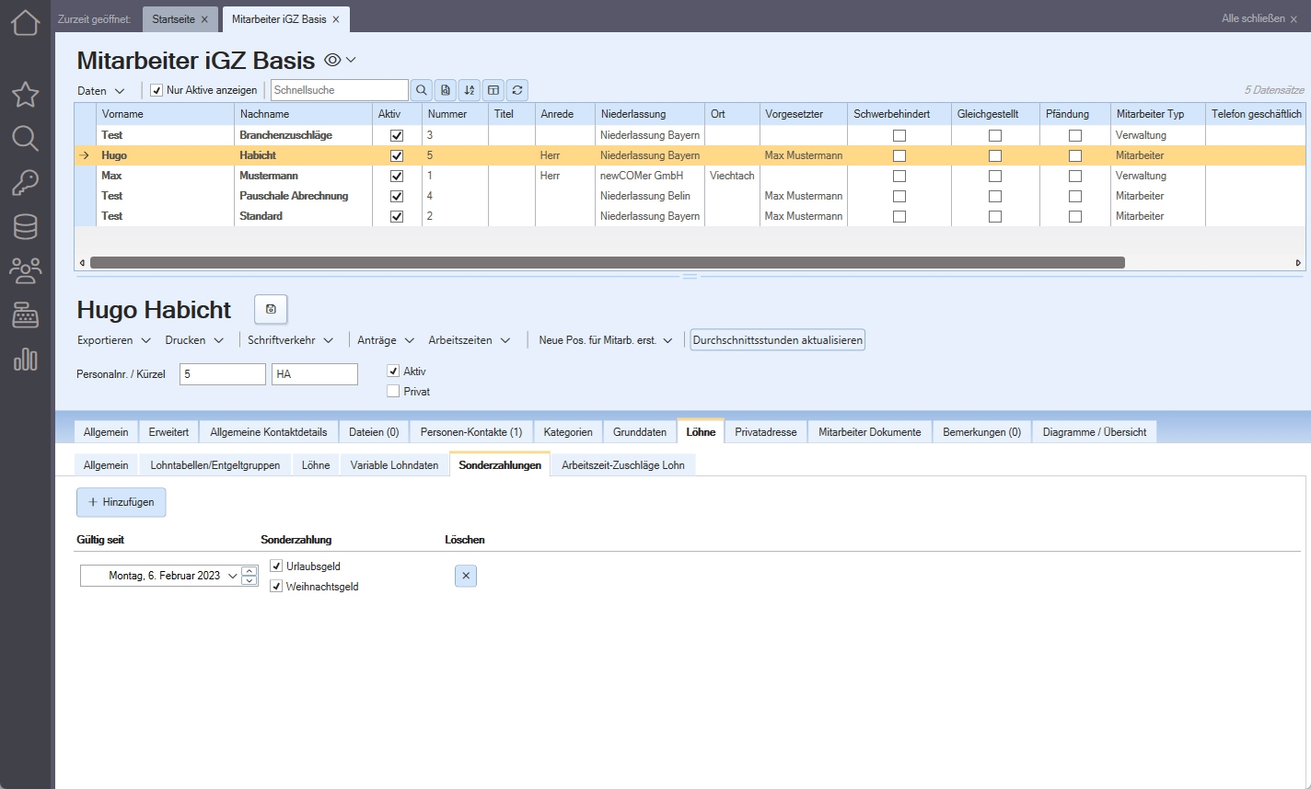This screenshot has height=789, width=1311.
Task: Click the sort A-Z icon
Action: (x=470, y=90)
